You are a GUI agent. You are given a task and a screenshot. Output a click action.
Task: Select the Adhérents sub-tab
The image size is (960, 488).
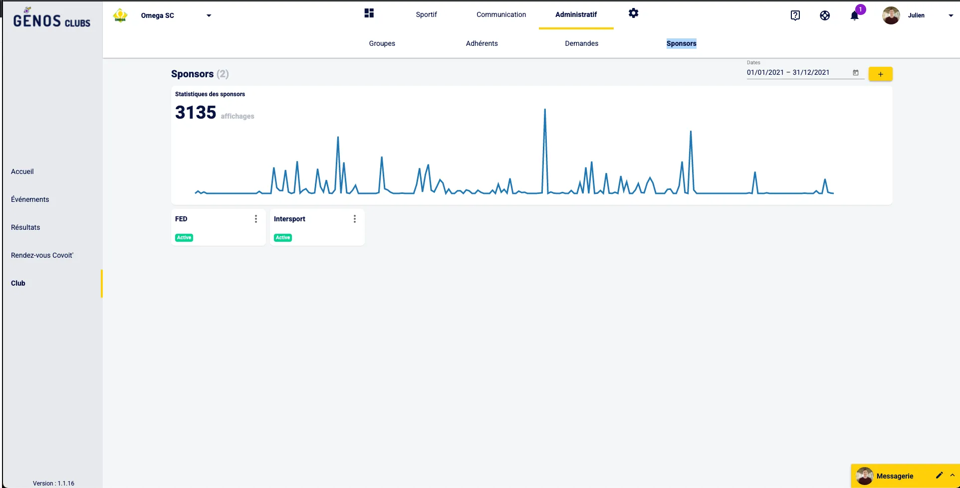coord(481,43)
